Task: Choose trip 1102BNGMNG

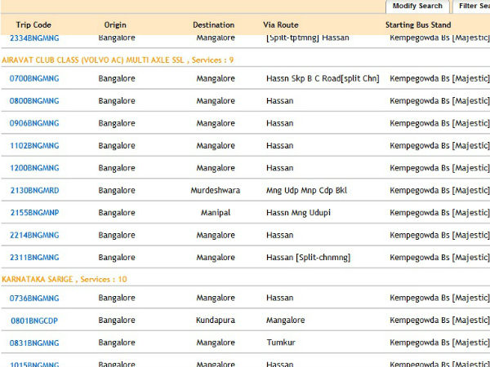Action: [x=34, y=146]
